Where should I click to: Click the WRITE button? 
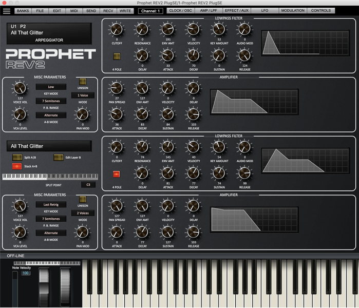[x=125, y=11]
